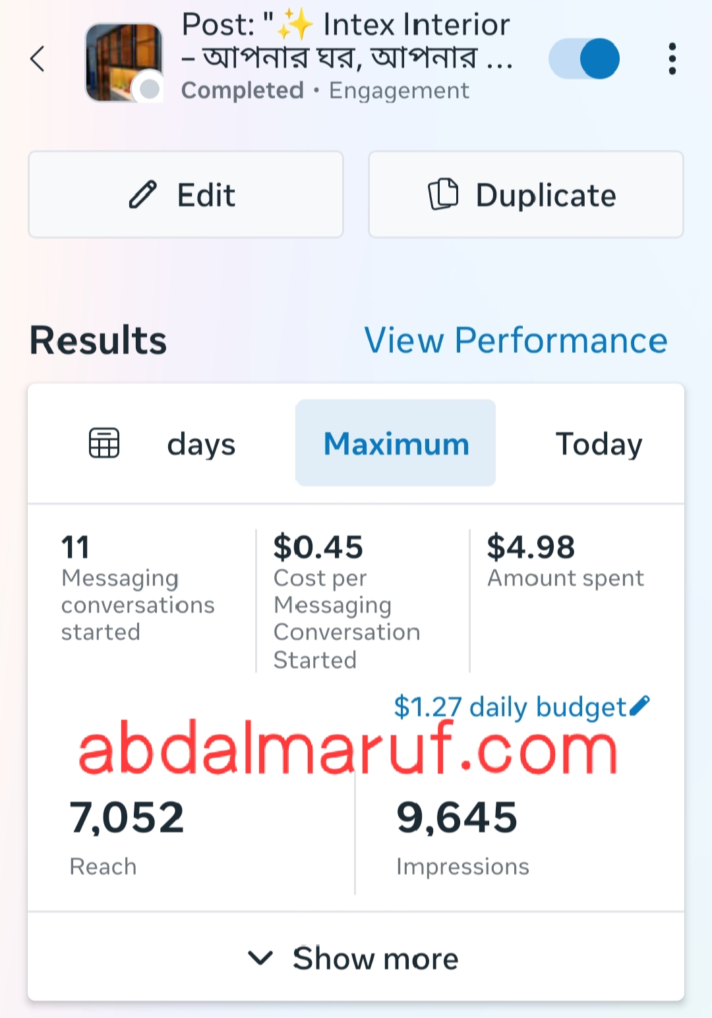Switch to the Today tab
This screenshot has height=1018, width=712.
(599, 443)
